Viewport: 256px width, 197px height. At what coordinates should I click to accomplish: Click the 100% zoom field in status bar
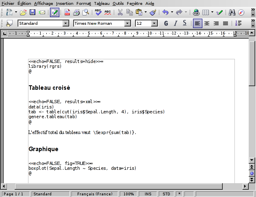[x=129, y=194]
